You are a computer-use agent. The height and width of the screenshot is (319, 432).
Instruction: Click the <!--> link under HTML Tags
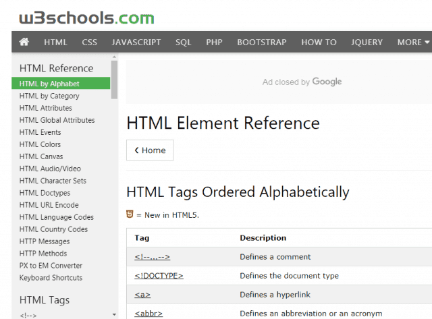[28, 316]
